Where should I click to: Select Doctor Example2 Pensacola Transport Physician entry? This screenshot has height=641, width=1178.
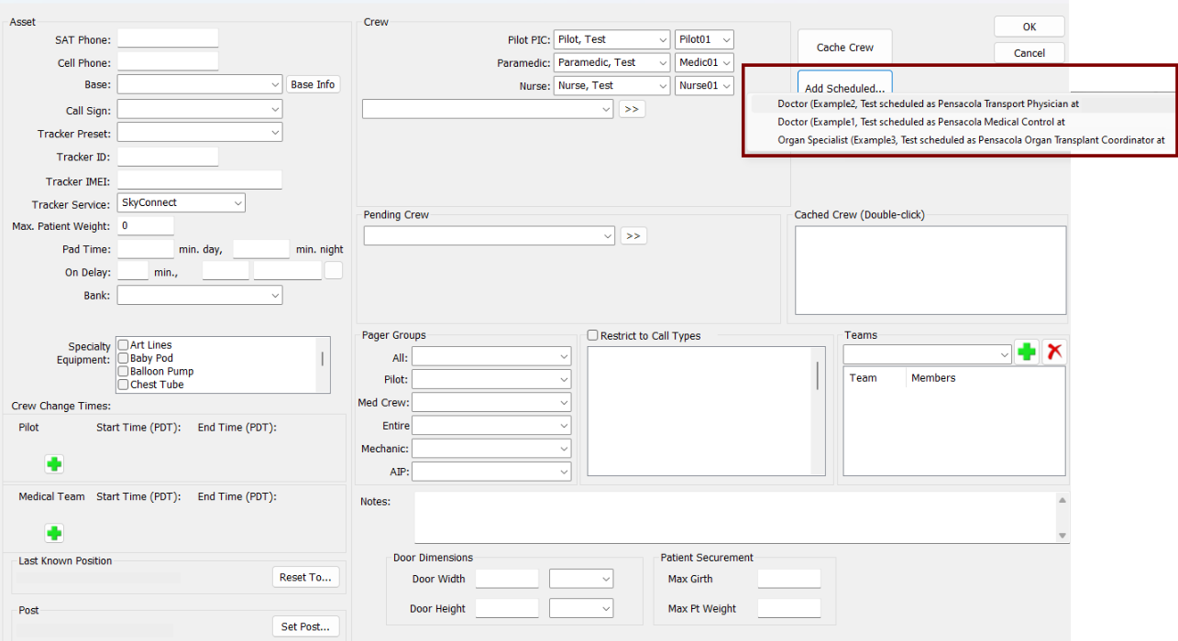(959, 104)
